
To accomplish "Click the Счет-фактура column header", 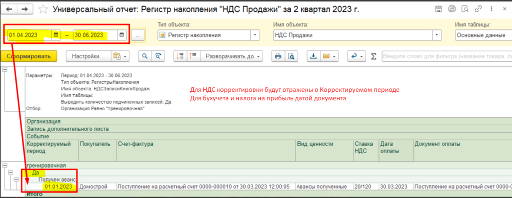I will pyautogui.click(x=206, y=151).
